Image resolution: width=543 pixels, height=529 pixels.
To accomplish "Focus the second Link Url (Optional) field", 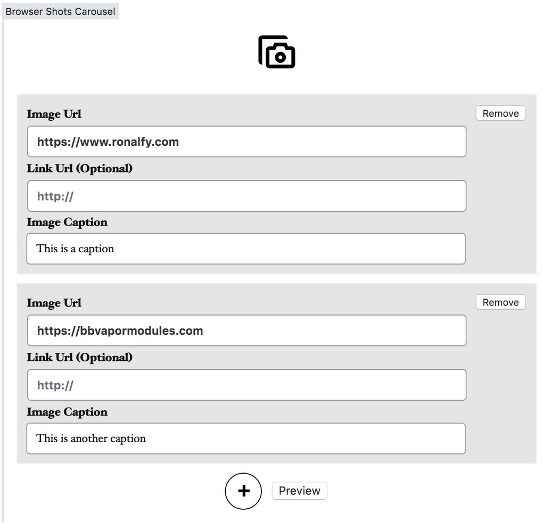I will pyautogui.click(x=246, y=385).
